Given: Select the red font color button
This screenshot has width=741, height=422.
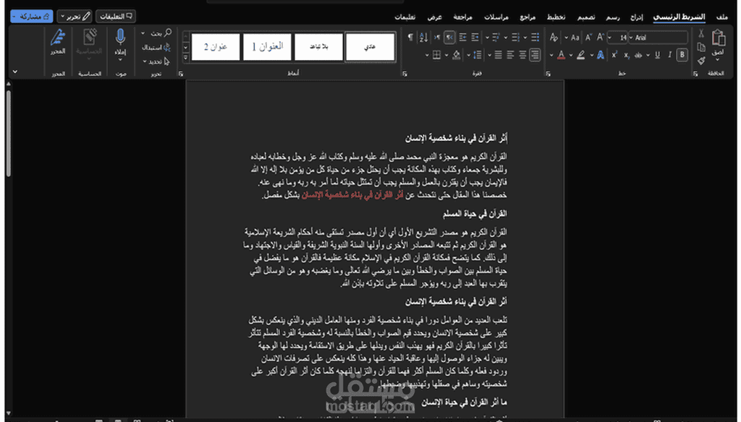Looking at the screenshot, I should pos(561,55).
